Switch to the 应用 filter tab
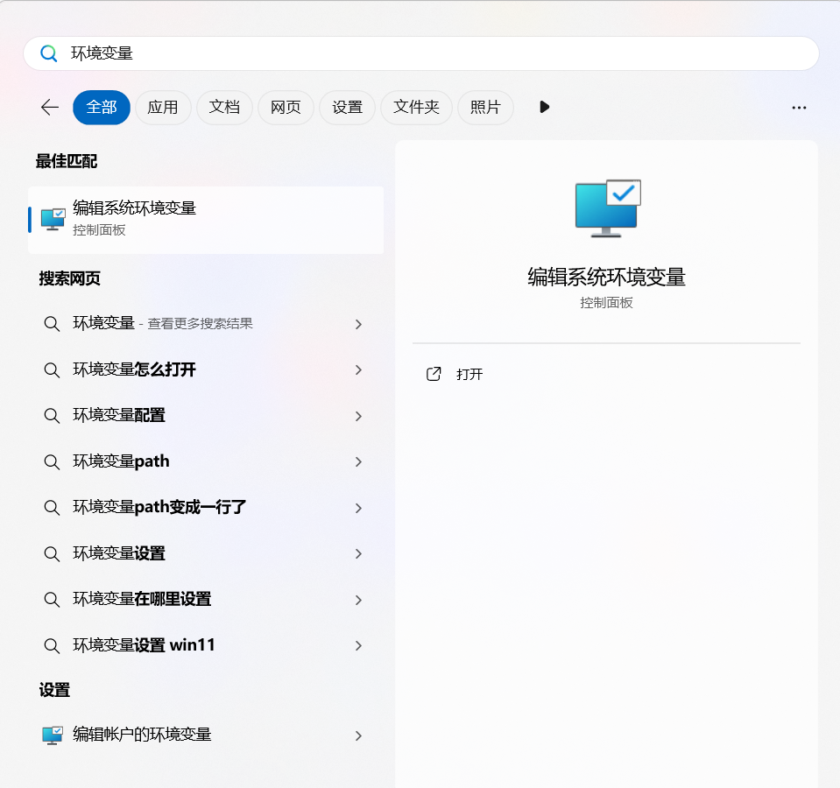This screenshot has height=788, width=840. (x=163, y=107)
